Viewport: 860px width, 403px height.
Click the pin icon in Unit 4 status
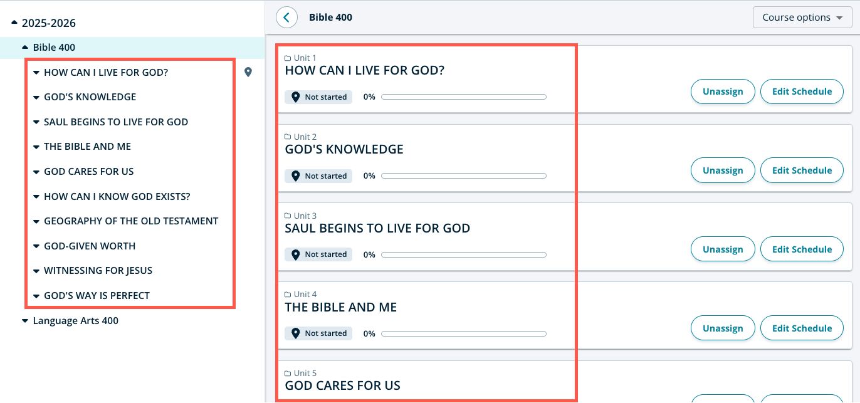[296, 333]
